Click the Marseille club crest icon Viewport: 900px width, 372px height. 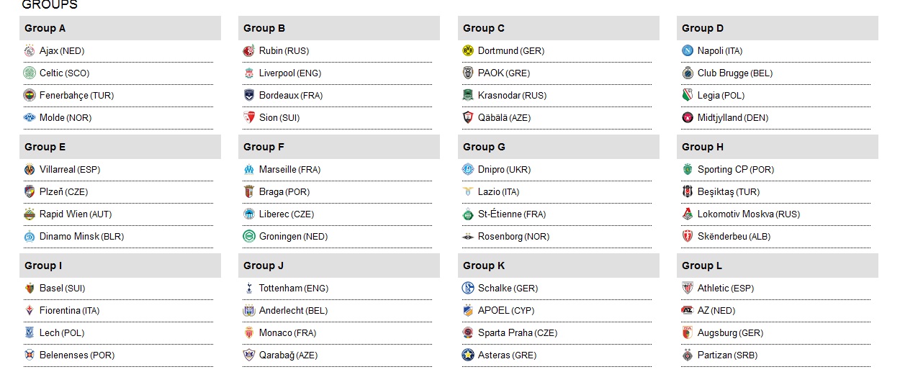[x=248, y=170]
